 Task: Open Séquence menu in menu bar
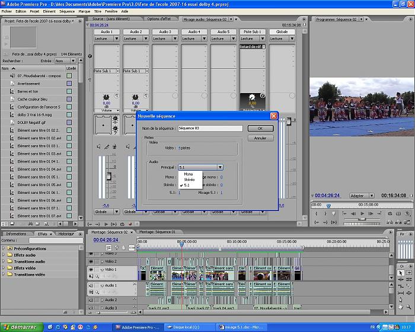point(66,11)
